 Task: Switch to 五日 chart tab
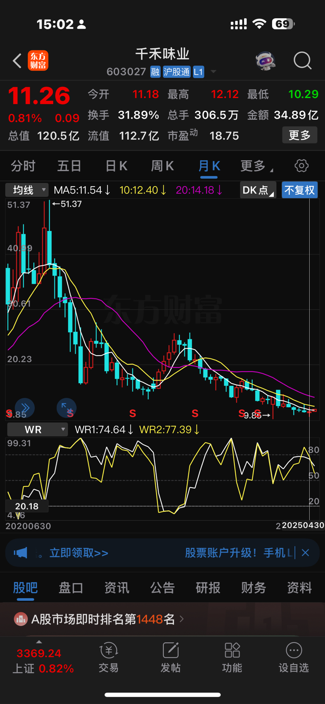point(69,166)
